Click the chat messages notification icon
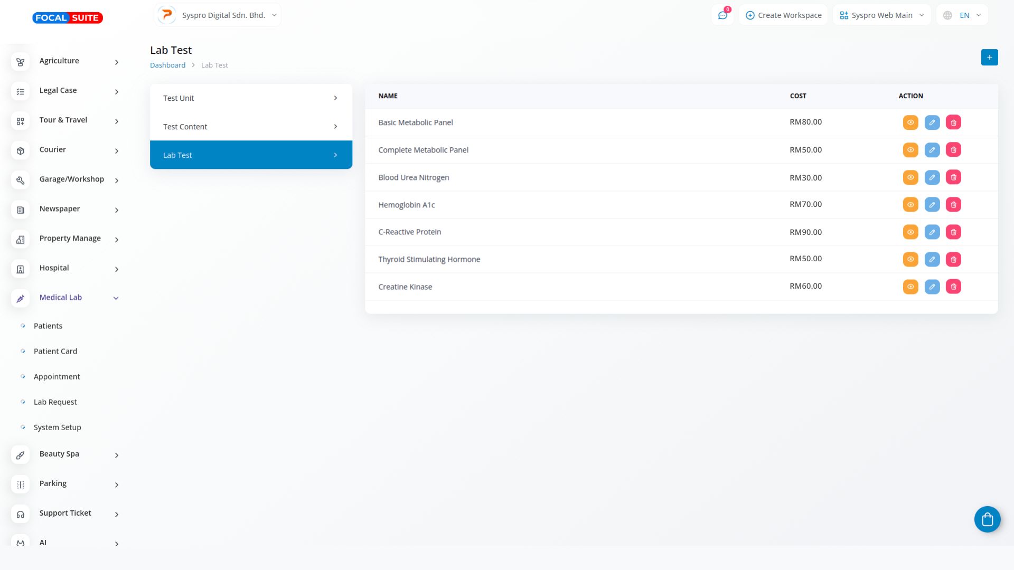This screenshot has width=1014, height=570. (x=722, y=15)
